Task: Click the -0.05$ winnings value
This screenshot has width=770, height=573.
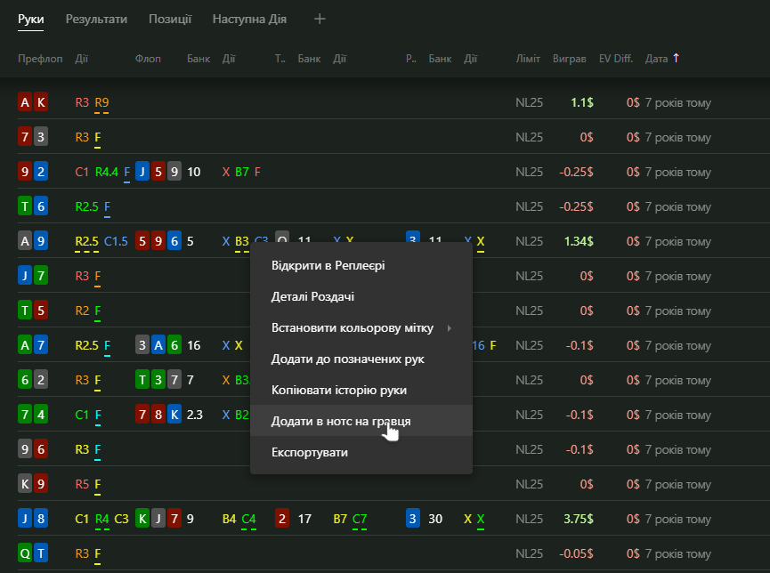Action: pyautogui.click(x=576, y=553)
